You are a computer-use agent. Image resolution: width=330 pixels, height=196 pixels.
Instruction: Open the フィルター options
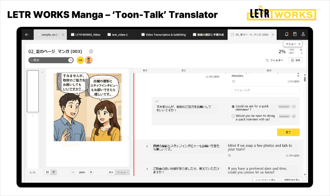pos(274,60)
